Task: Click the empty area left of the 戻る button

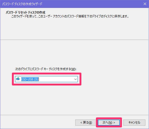Action: [38, 122]
